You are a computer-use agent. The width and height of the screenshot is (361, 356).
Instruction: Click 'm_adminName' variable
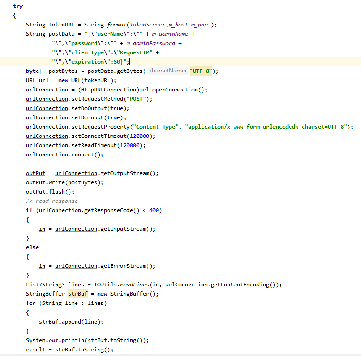coord(170,34)
